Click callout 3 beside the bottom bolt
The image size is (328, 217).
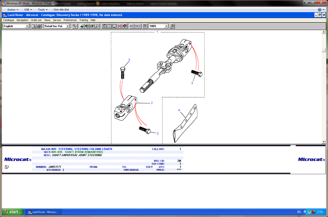158,134
